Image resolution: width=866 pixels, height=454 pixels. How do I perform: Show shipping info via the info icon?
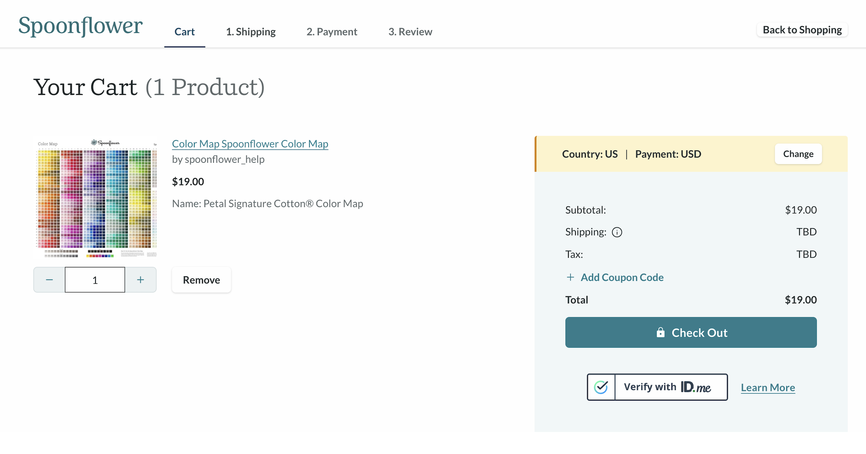(617, 232)
